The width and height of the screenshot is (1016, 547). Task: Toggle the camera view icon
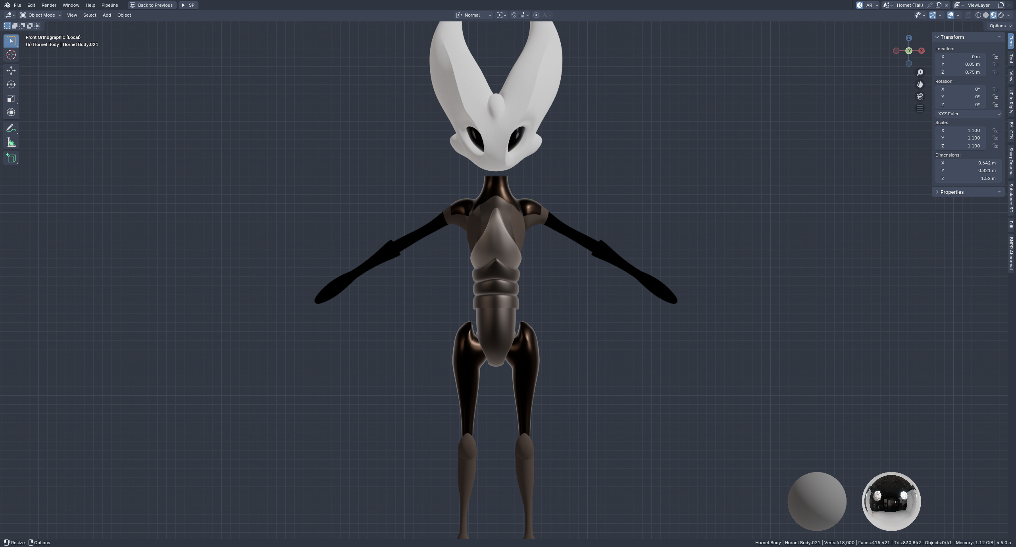(920, 96)
